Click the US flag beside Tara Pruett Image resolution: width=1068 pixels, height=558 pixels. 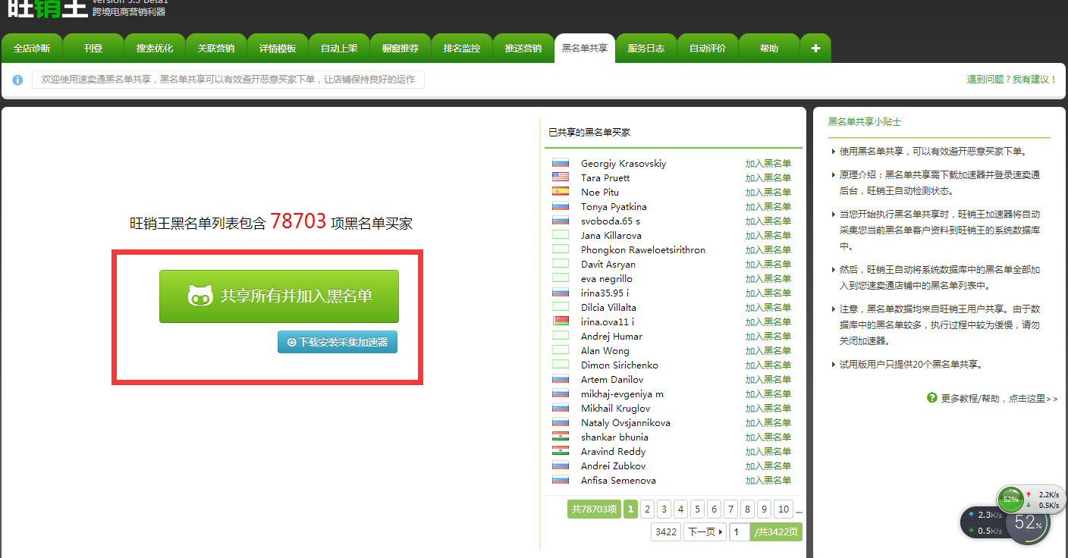(561, 177)
